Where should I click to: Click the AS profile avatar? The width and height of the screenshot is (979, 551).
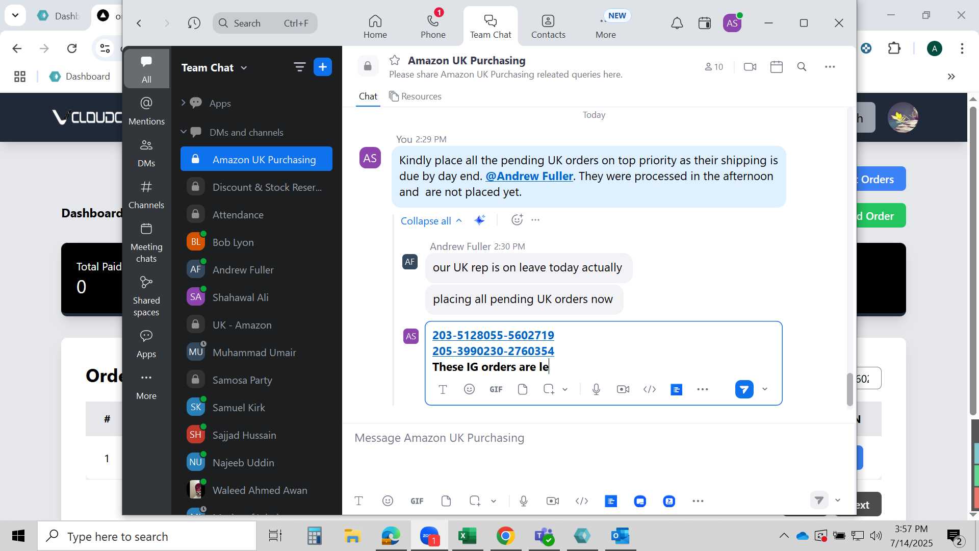732,23
